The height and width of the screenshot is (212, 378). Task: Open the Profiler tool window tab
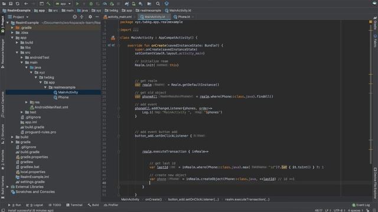(111, 205)
